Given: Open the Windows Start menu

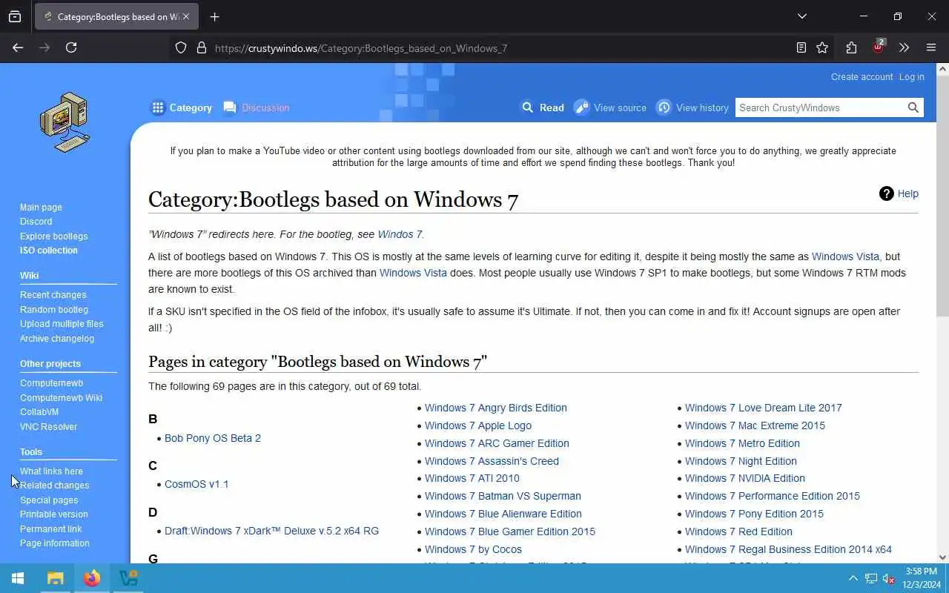Looking at the screenshot, I should (18, 578).
